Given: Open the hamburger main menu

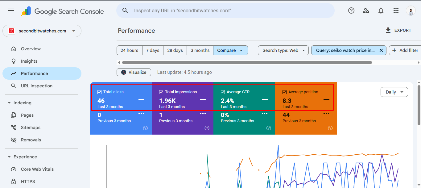Looking at the screenshot, I should click(11, 10).
